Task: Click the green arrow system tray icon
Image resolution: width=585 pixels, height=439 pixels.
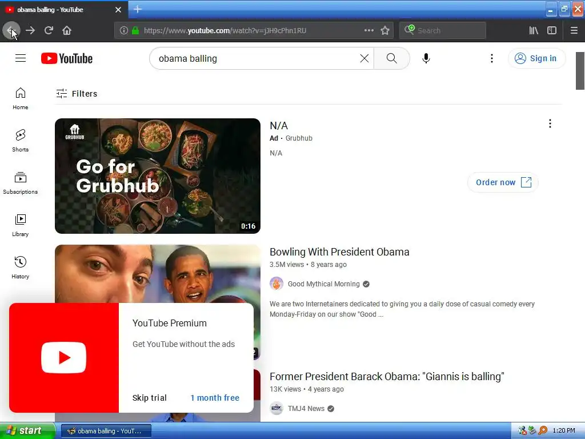Action: click(x=532, y=431)
